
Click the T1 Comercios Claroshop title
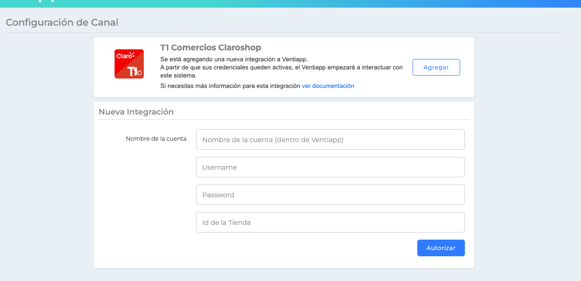tap(211, 48)
